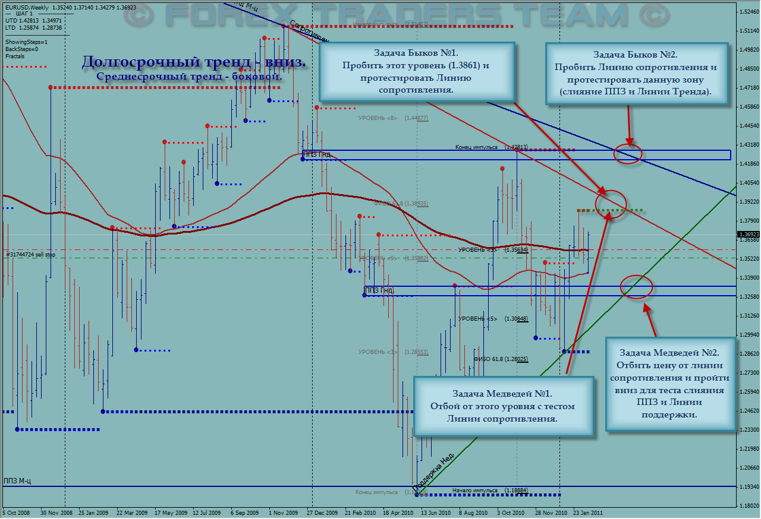
Task: Click price scale value 1.51140
Action: point(749,31)
